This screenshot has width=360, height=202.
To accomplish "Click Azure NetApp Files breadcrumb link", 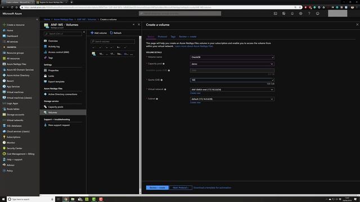I will 64,20.
